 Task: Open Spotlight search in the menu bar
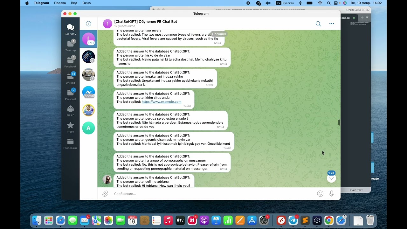pos(328,3)
